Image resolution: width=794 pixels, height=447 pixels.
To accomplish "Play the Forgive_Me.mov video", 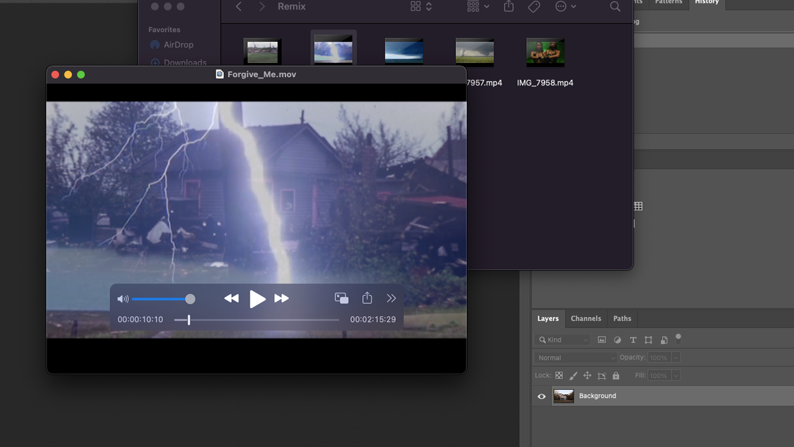I will pyautogui.click(x=257, y=298).
